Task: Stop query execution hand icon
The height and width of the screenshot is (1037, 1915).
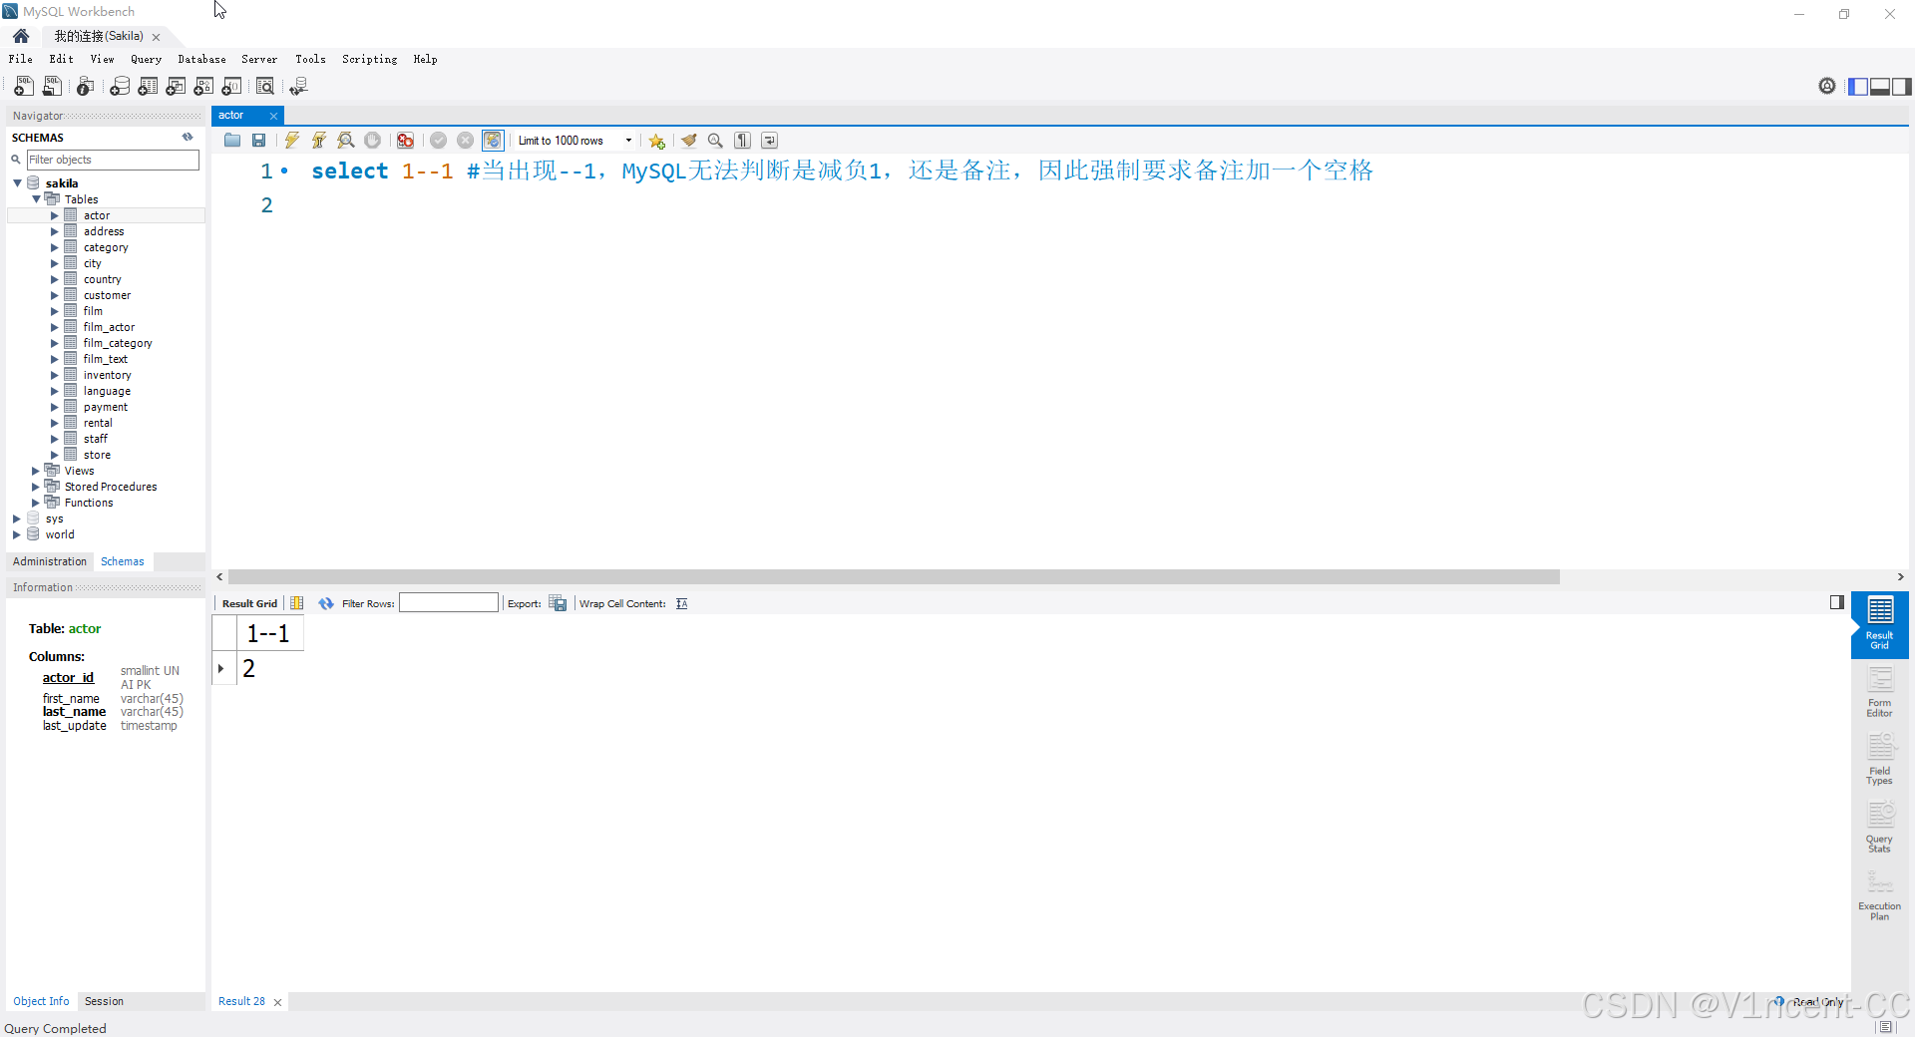Action: pos(372,141)
